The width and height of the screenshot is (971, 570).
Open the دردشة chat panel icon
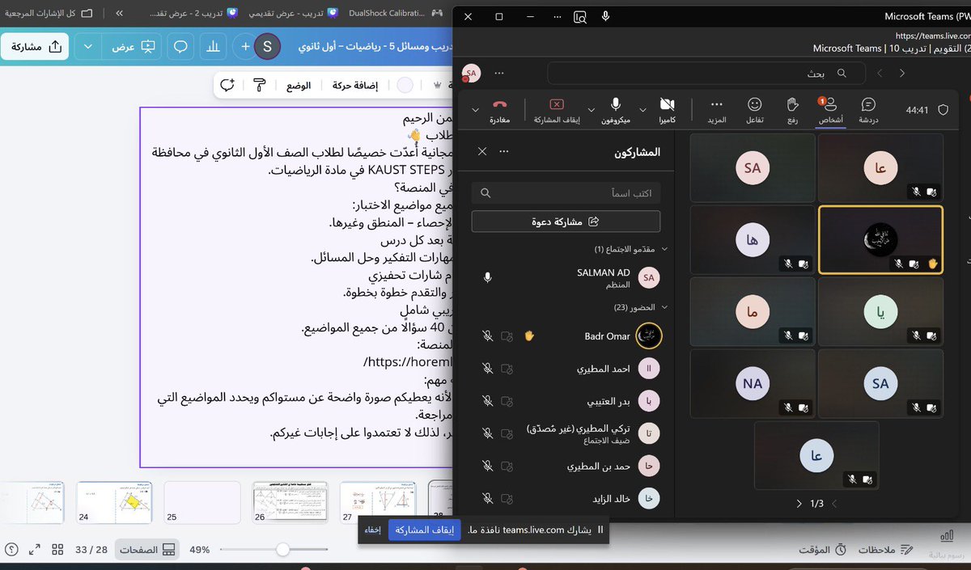tap(868, 106)
